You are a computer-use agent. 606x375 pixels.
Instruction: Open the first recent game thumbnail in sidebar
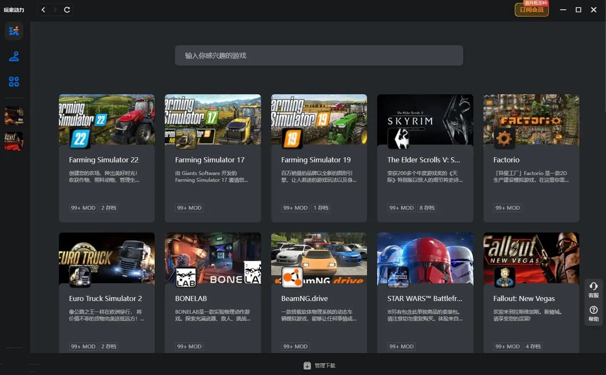[x=14, y=116]
